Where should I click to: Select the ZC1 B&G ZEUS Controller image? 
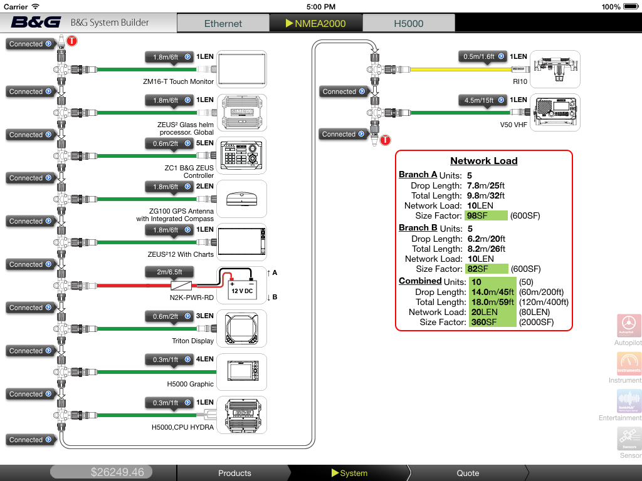pos(241,156)
